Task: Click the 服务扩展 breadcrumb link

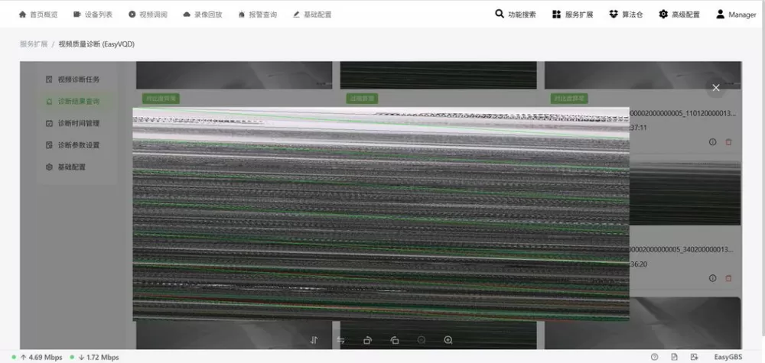Action: (x=34, y=44)
